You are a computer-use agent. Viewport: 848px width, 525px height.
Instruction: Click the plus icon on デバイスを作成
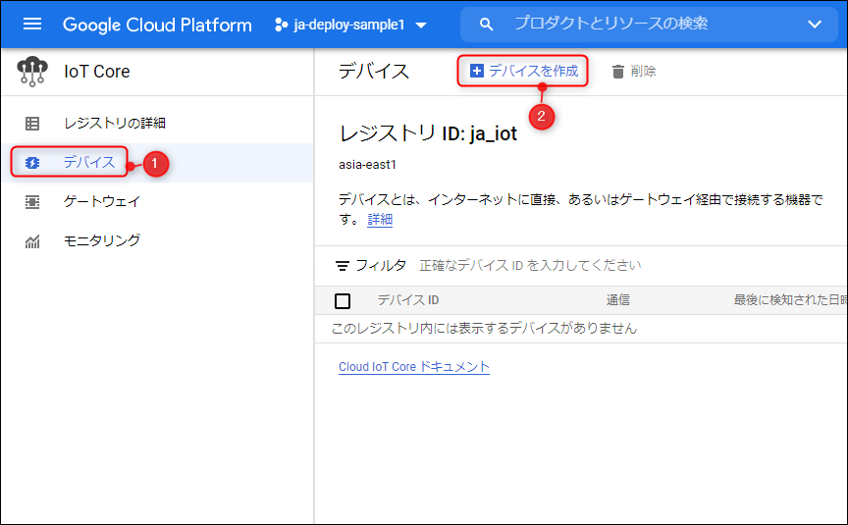point(476,71)
